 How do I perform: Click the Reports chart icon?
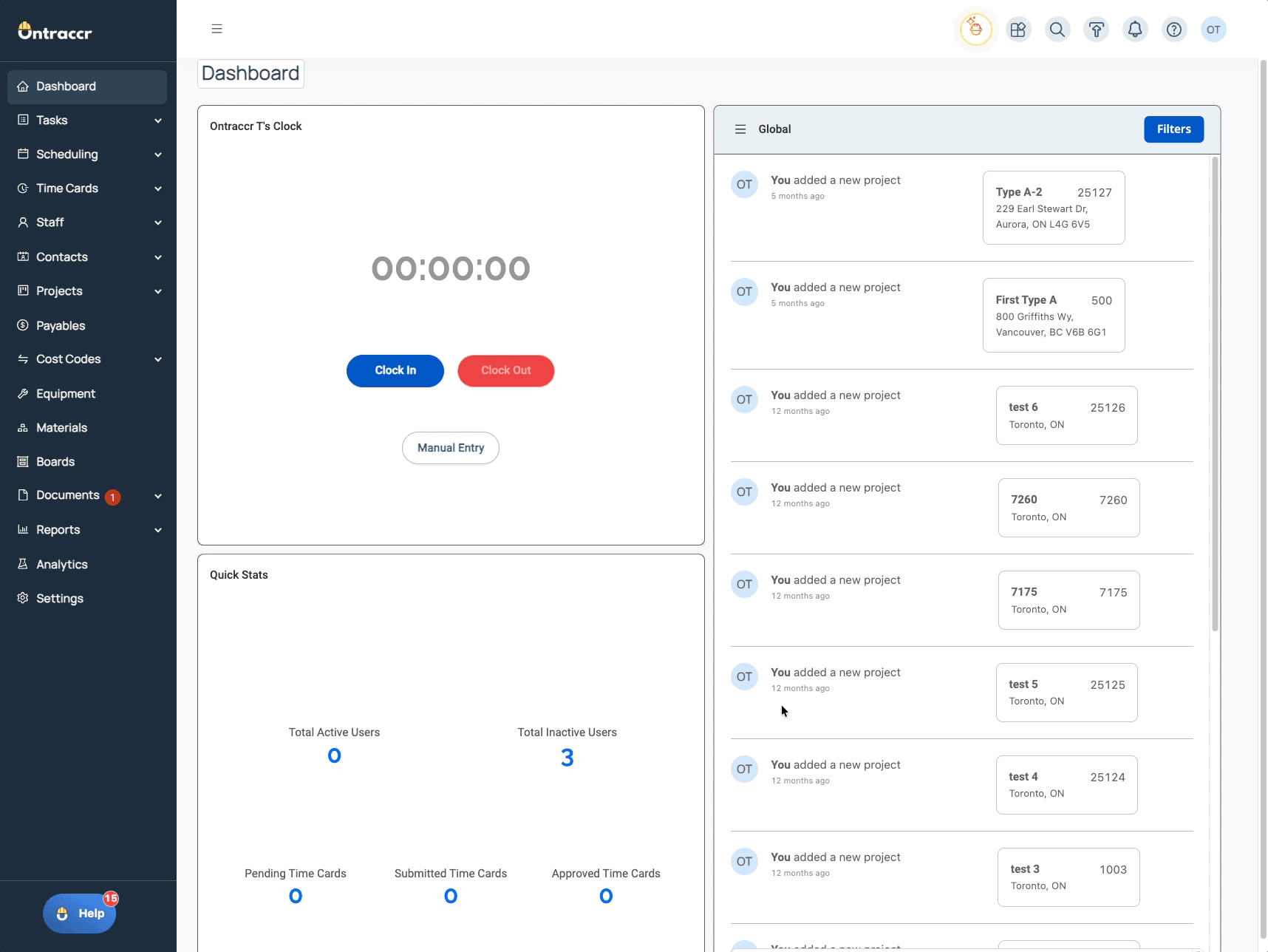coord(23,530)
